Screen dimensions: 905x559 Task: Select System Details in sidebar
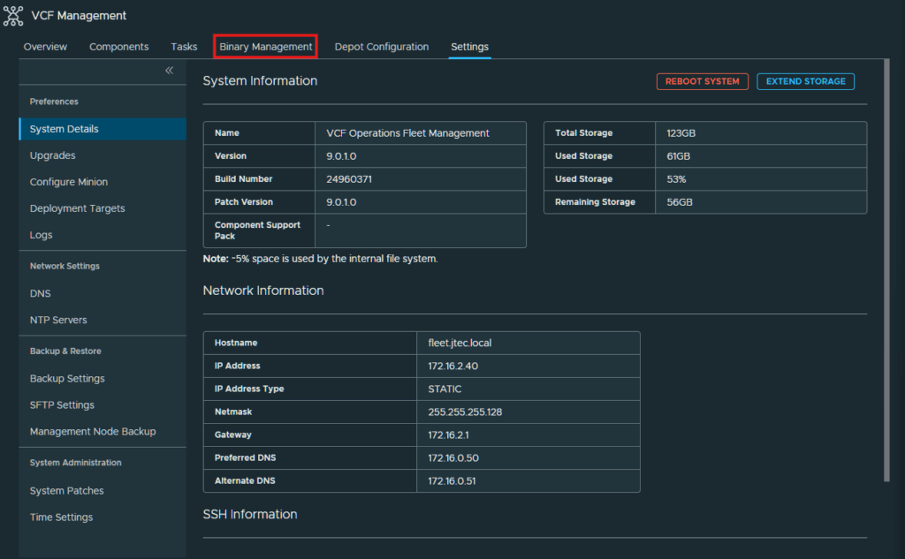tap(103, 129)
